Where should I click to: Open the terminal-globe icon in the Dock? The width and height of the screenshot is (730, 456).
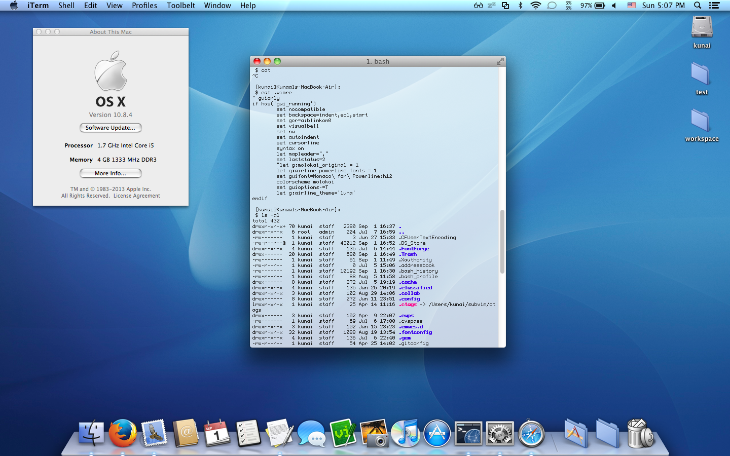[468, 434]
